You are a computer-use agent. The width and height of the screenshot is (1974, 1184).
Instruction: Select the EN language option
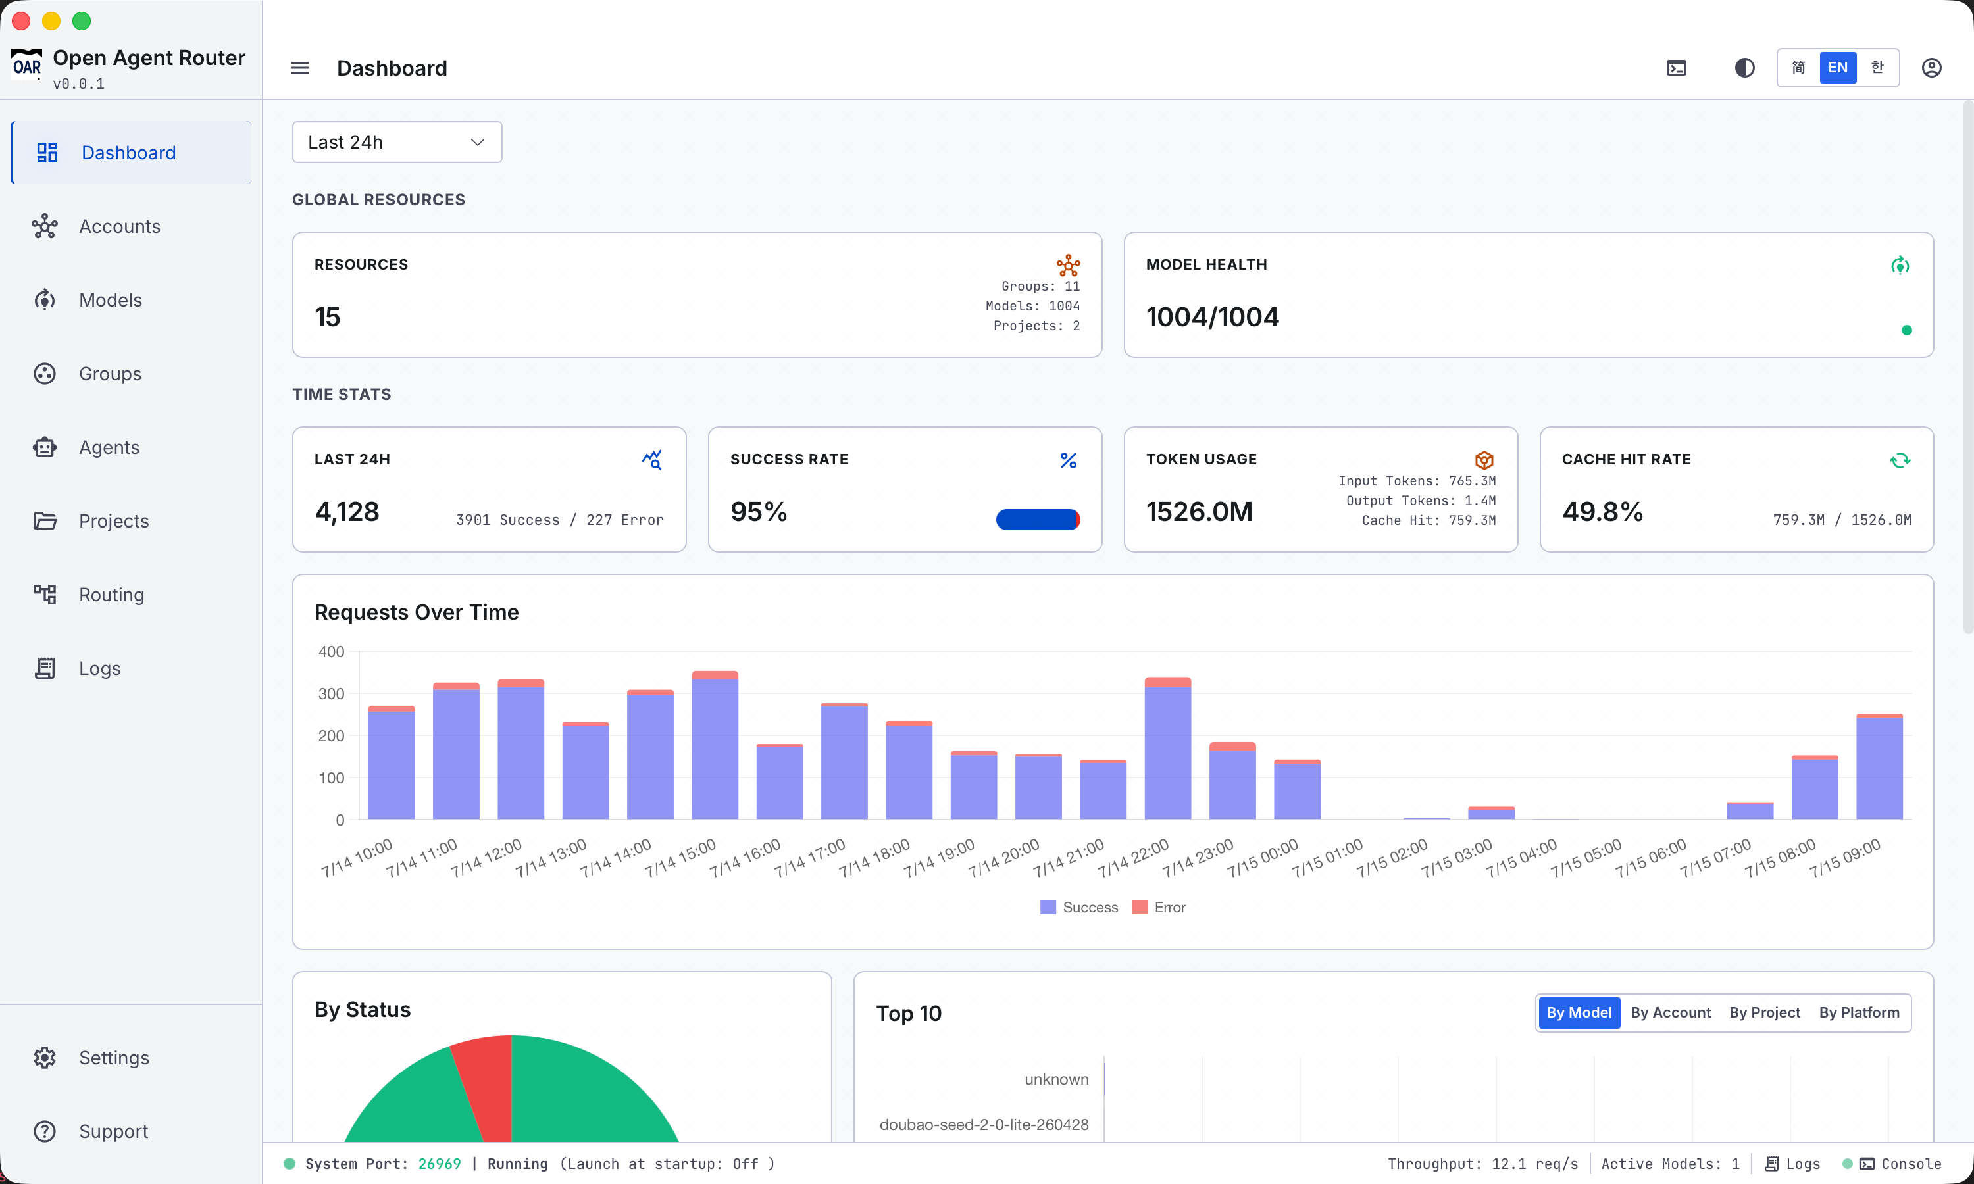click(1838, 68)
